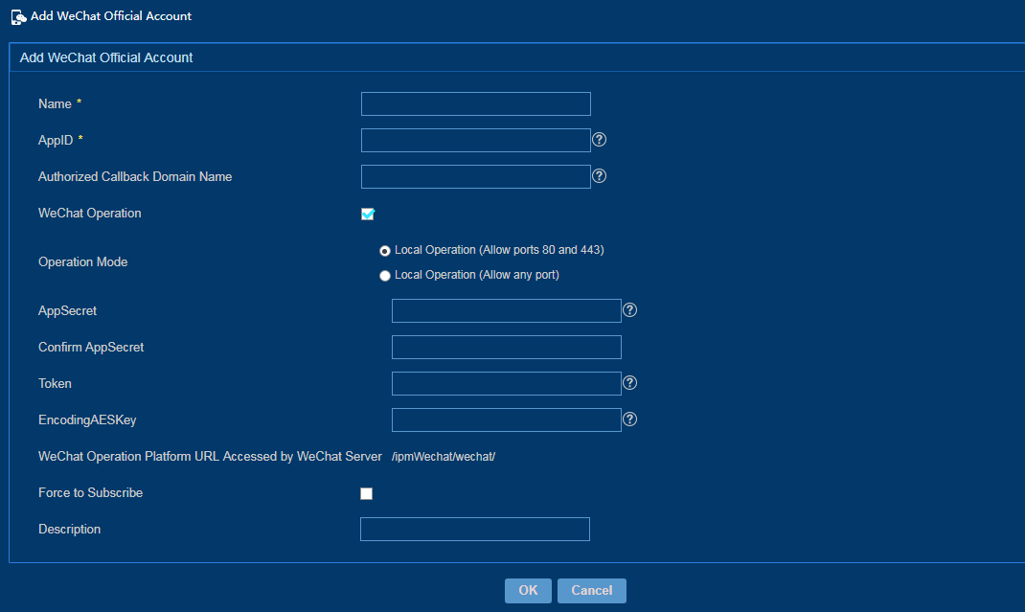This screenshot has height=612, width=1025.
Task: Click the WeChat Operation Platform URL label
Action: click(210, 457)
